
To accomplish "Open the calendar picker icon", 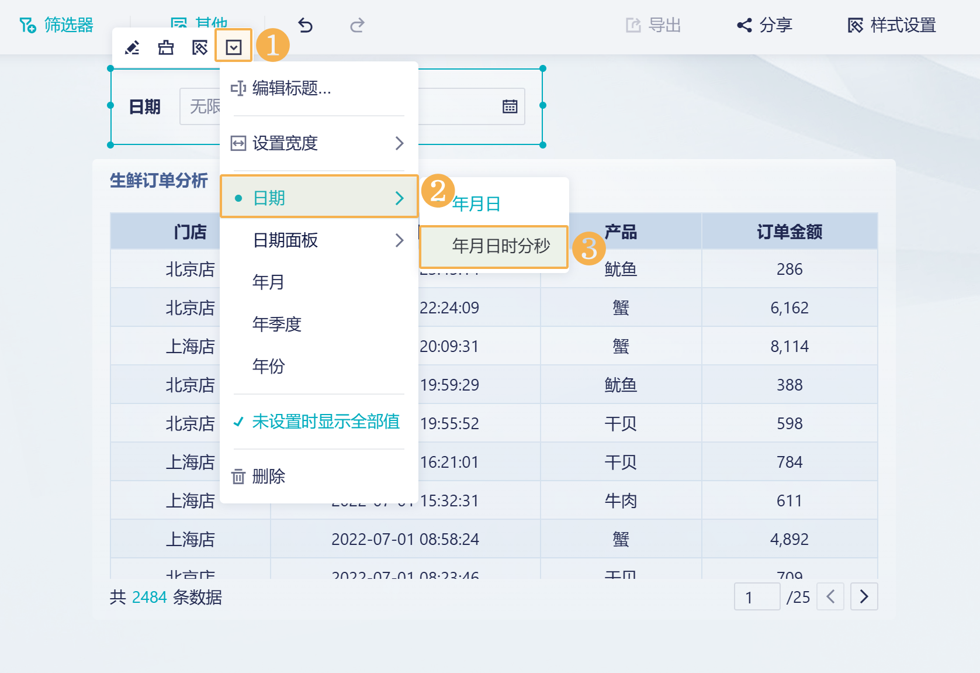I will click(x=510, y=106).
